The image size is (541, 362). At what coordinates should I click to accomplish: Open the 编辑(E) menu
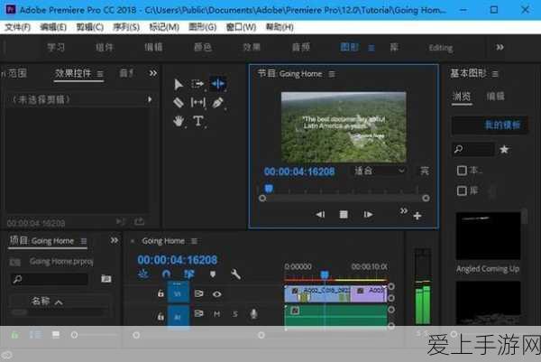click(53, 27)
